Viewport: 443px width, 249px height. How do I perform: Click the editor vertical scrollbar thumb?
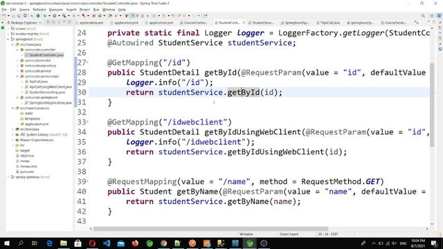[432, 104]
